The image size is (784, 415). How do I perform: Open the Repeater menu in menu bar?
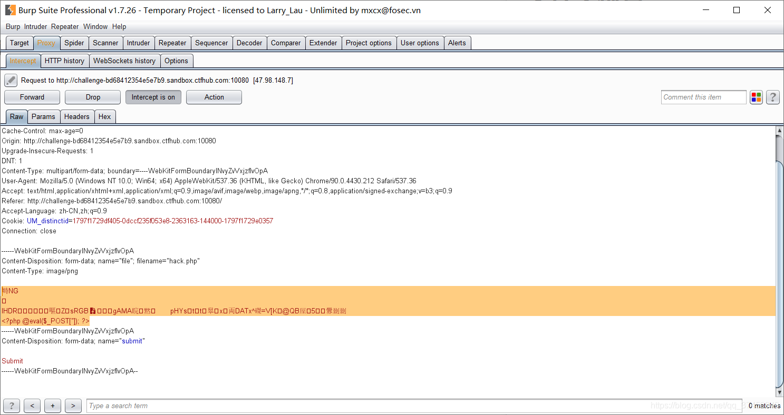pos(65,26)
